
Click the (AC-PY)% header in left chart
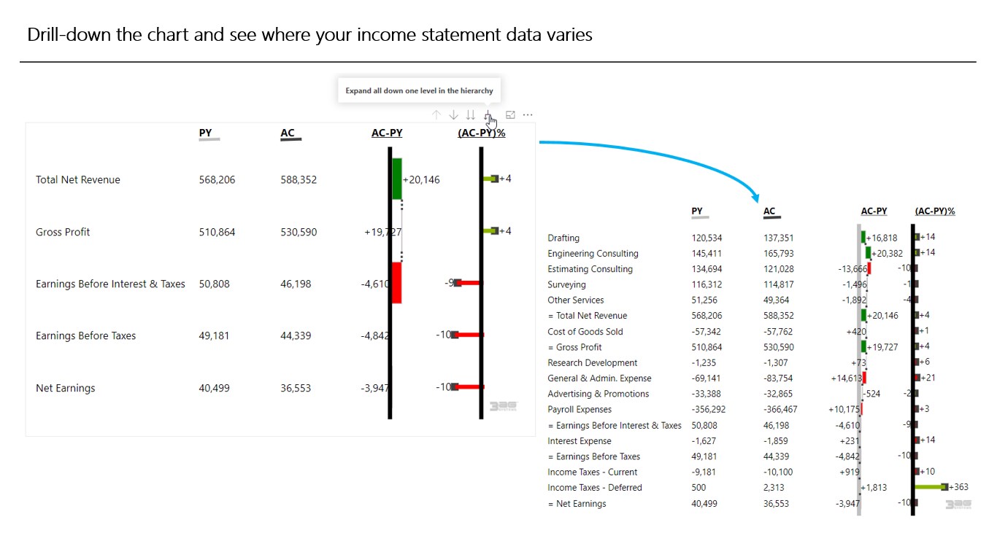coord(482,133)
